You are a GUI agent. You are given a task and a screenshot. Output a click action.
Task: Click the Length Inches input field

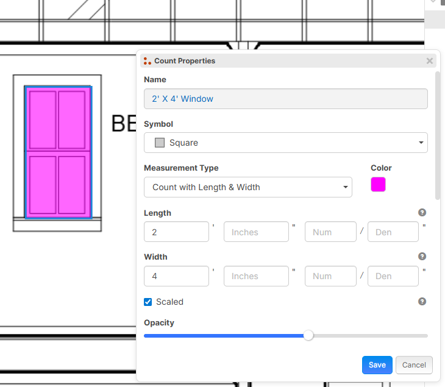click(x=256, y=232)
